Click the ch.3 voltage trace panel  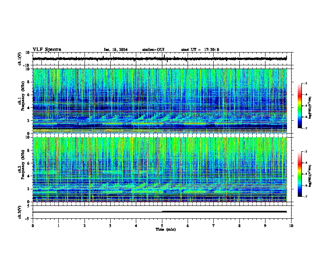coord(163,212)
